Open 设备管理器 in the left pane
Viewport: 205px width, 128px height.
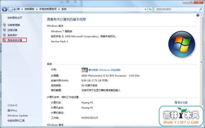point(14,25)
